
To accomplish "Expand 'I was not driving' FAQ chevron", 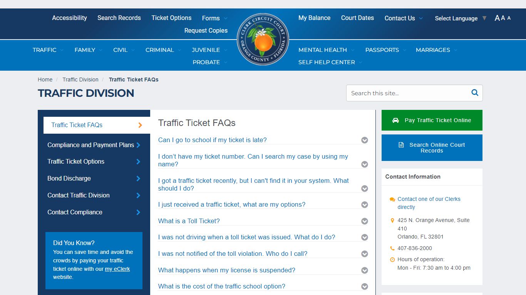I will click(365, 237).
